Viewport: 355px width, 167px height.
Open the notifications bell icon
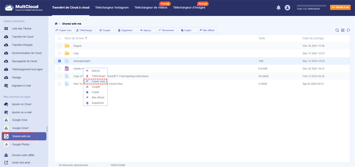tap(278, 8)
